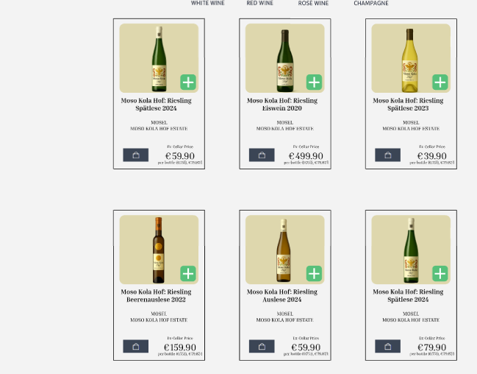477x374 pixels.
Task: Hit the shopping bag icon for Auslese 2024
Action: 262,346
